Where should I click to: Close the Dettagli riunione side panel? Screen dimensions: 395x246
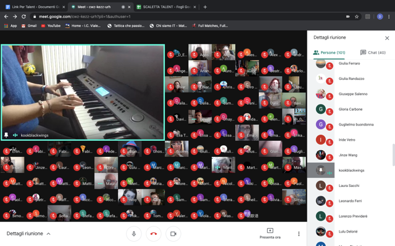[387, 38]
